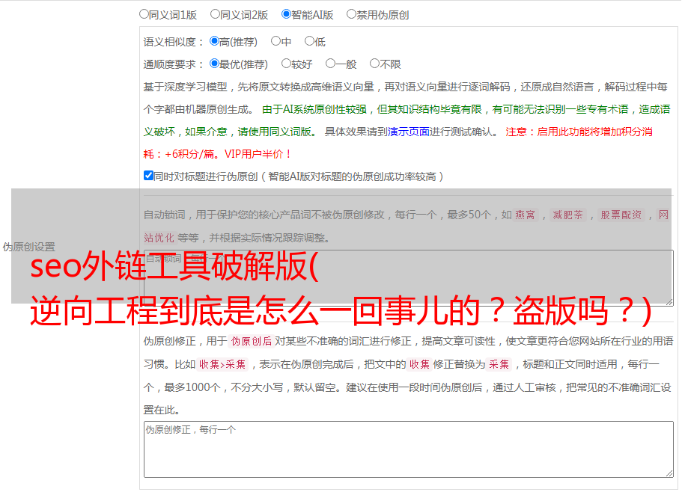Click the 收集>采集 example tag
Image resolution: width=682 pixels, height=492 pixels.
[222, 364]
